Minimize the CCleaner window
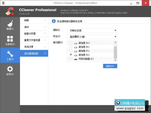Image resolution: width=151 pixels, height=113 pixels. coord(131,3)
